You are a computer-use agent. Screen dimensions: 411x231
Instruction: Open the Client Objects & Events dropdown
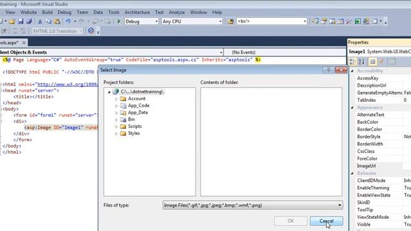[x=221, y=53]
